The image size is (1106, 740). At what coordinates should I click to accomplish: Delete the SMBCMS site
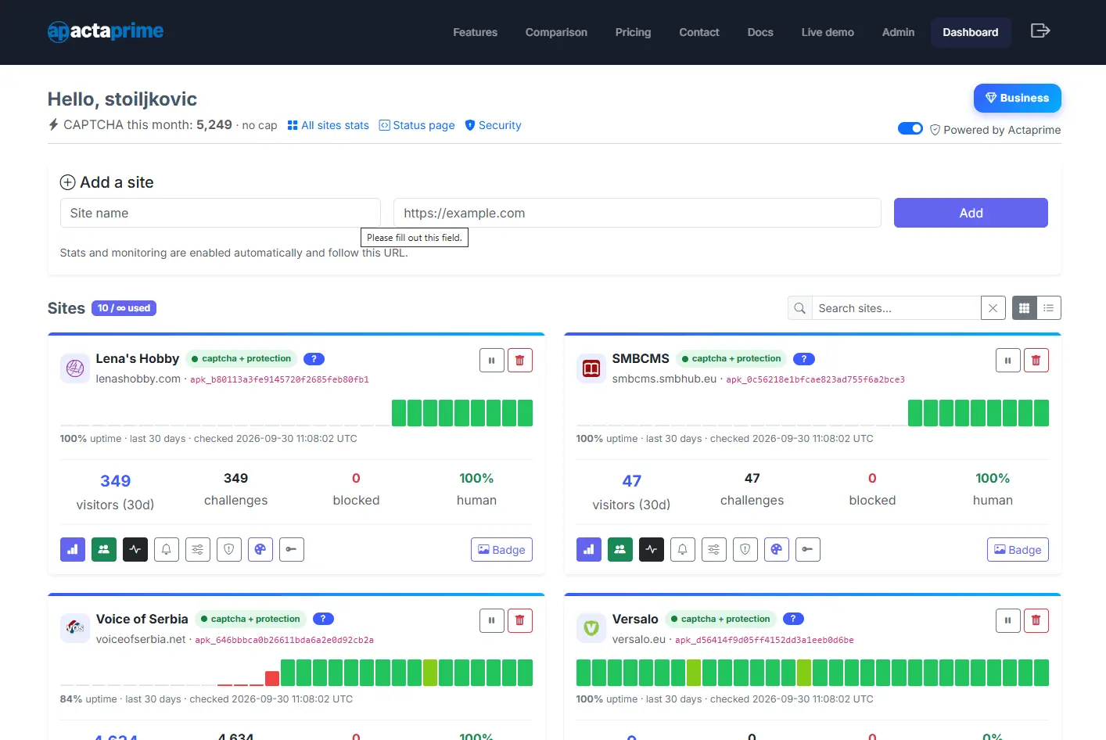(x=1036, y=361)
